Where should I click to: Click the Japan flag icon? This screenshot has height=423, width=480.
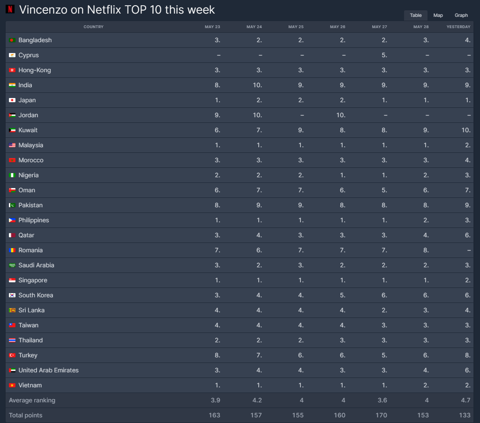[x=12, y=100]
